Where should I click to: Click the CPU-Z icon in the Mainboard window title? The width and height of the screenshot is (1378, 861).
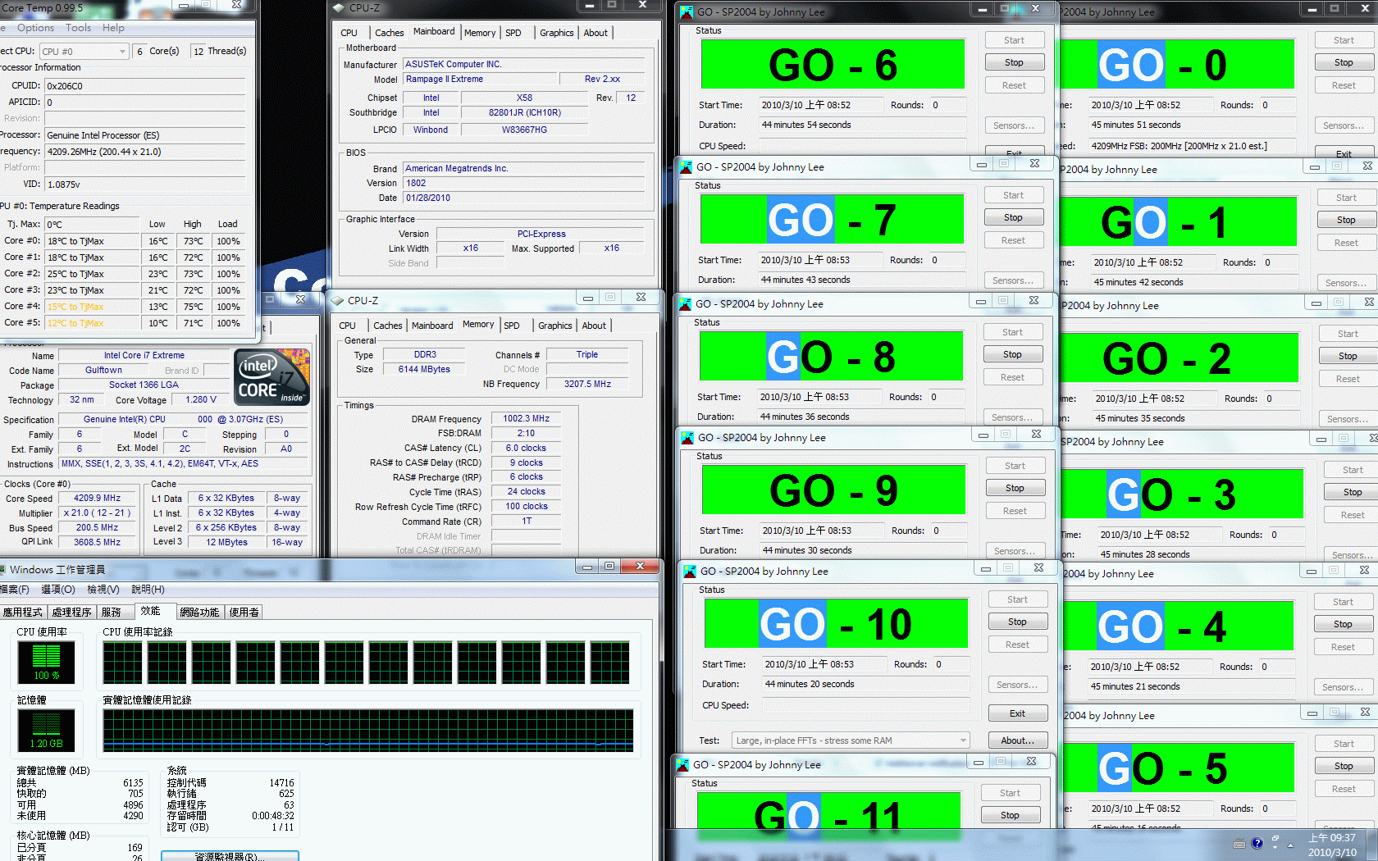(x=338, y=7)
